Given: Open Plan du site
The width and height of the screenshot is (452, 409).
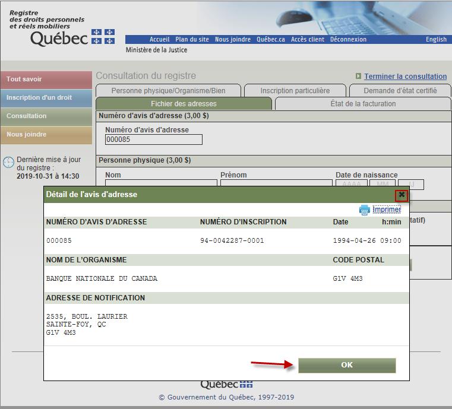Looking at the screenshot, I should coord(192,39).
